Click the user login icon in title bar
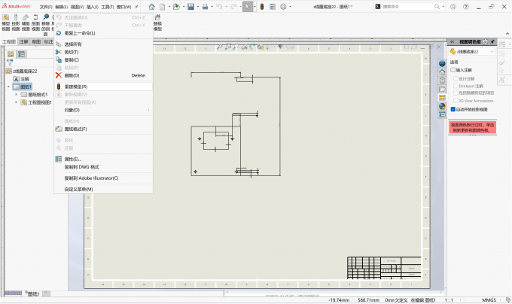The image size is (512, 304). tap(453, 7)
